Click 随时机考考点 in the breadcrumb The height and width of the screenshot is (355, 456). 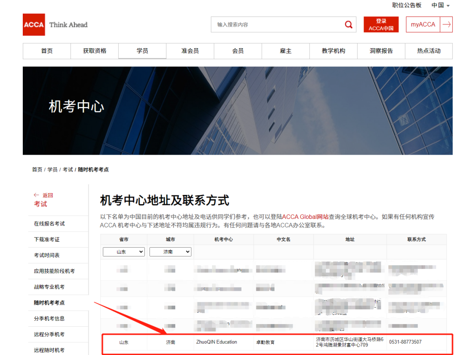pos(93,169)
